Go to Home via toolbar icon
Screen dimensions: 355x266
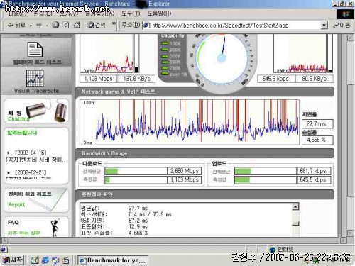[x=77, y=25]
